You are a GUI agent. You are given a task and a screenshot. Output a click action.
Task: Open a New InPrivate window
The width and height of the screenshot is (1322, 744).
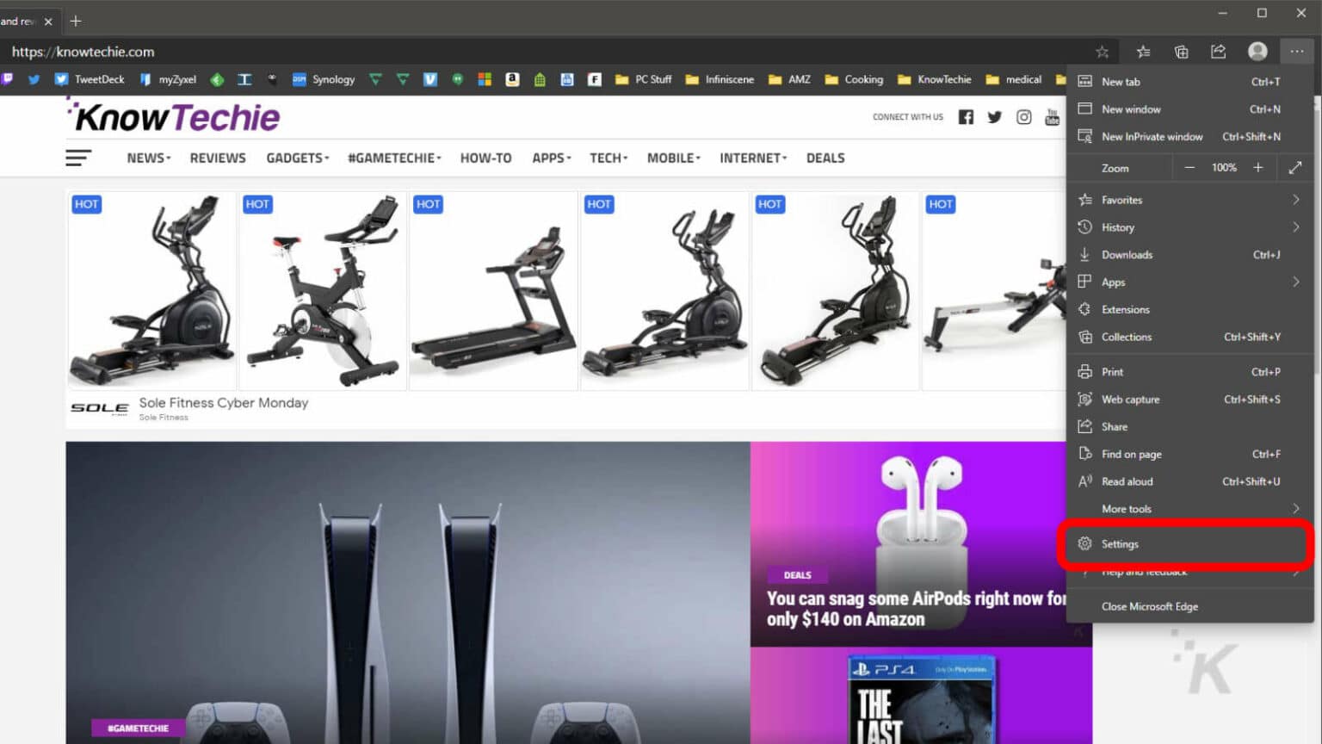(x=1153, y=136)
